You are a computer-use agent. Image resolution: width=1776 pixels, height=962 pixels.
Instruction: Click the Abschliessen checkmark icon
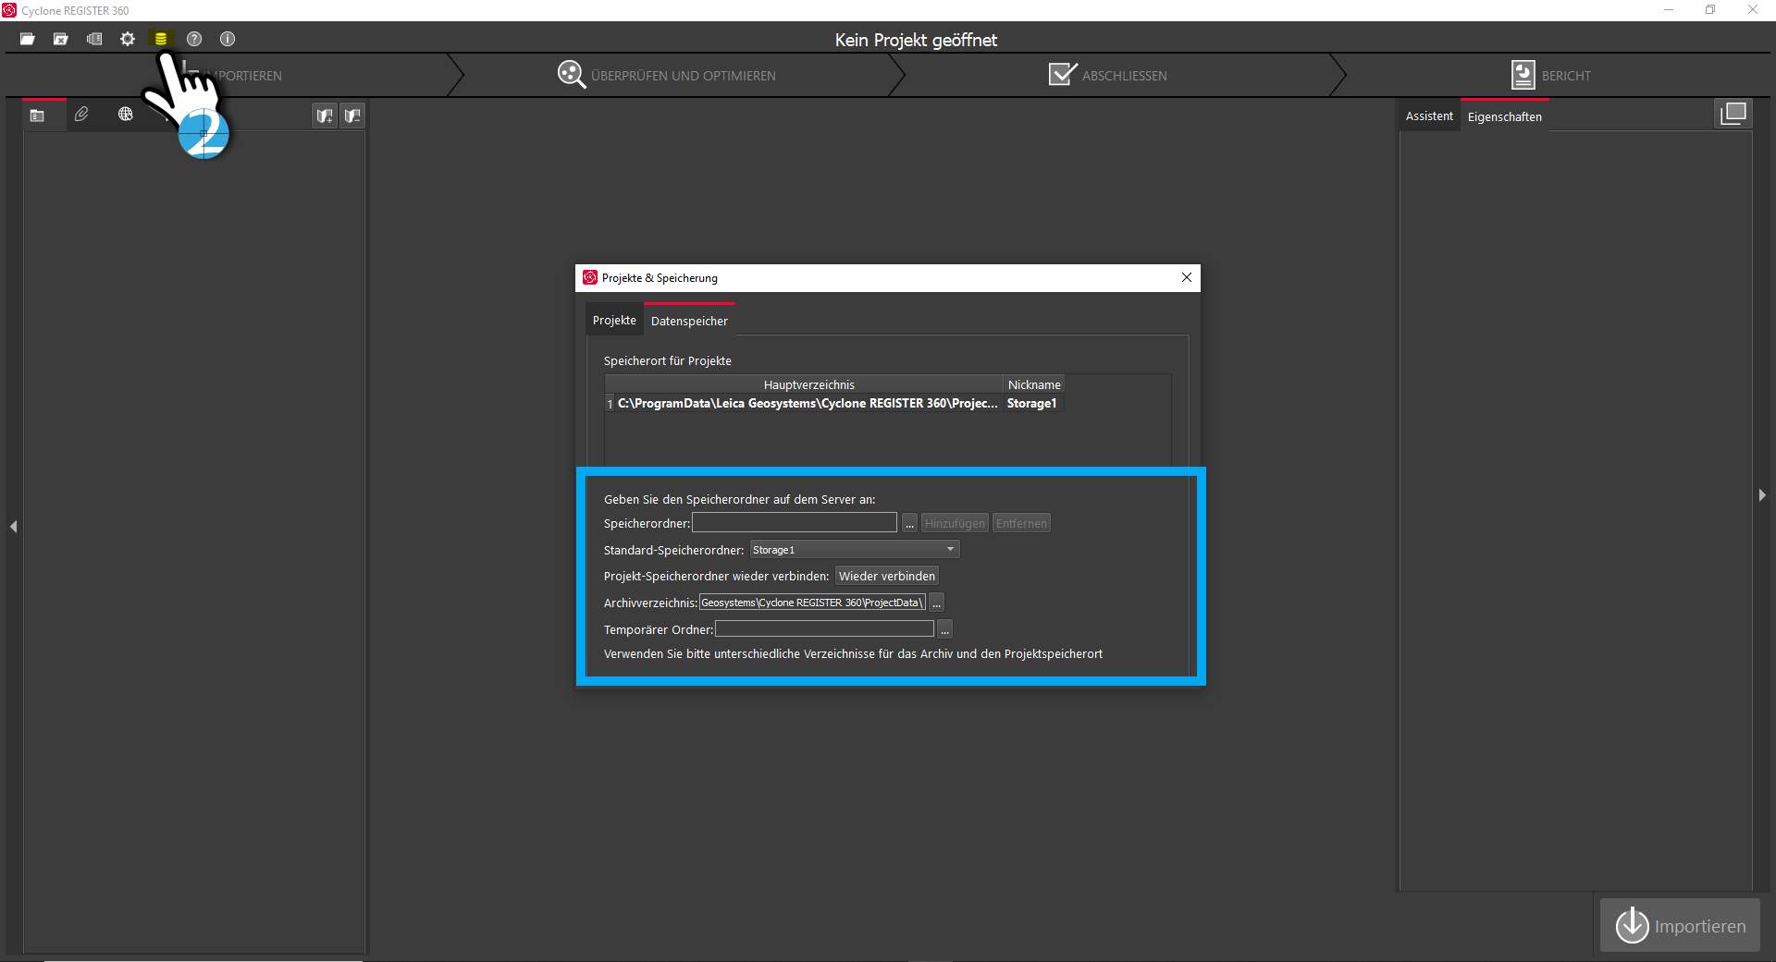pos(1063,74)
